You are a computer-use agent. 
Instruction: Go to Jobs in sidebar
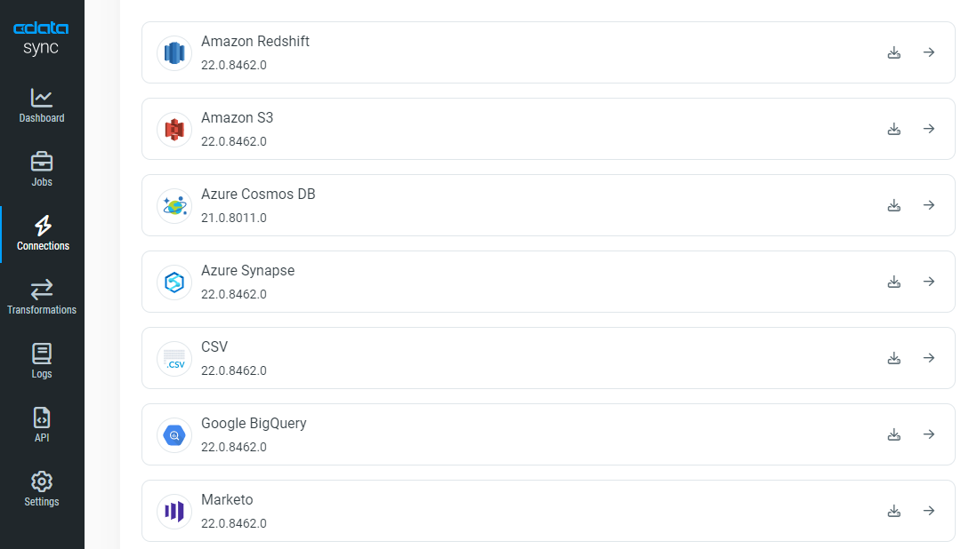click(42, 169)
